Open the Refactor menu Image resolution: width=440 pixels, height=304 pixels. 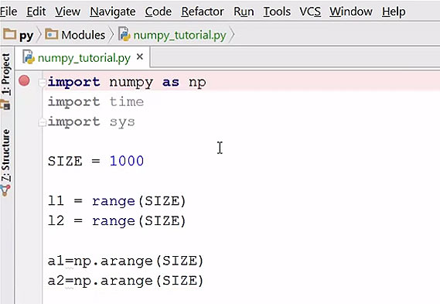[203, 12]
